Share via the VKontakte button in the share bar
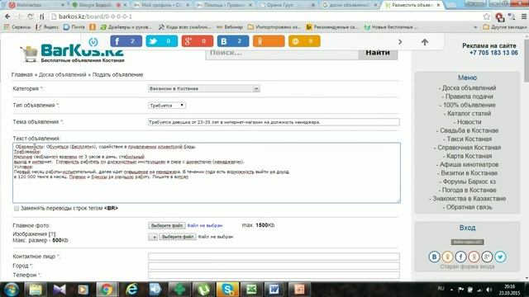 [x=233, y=41]
